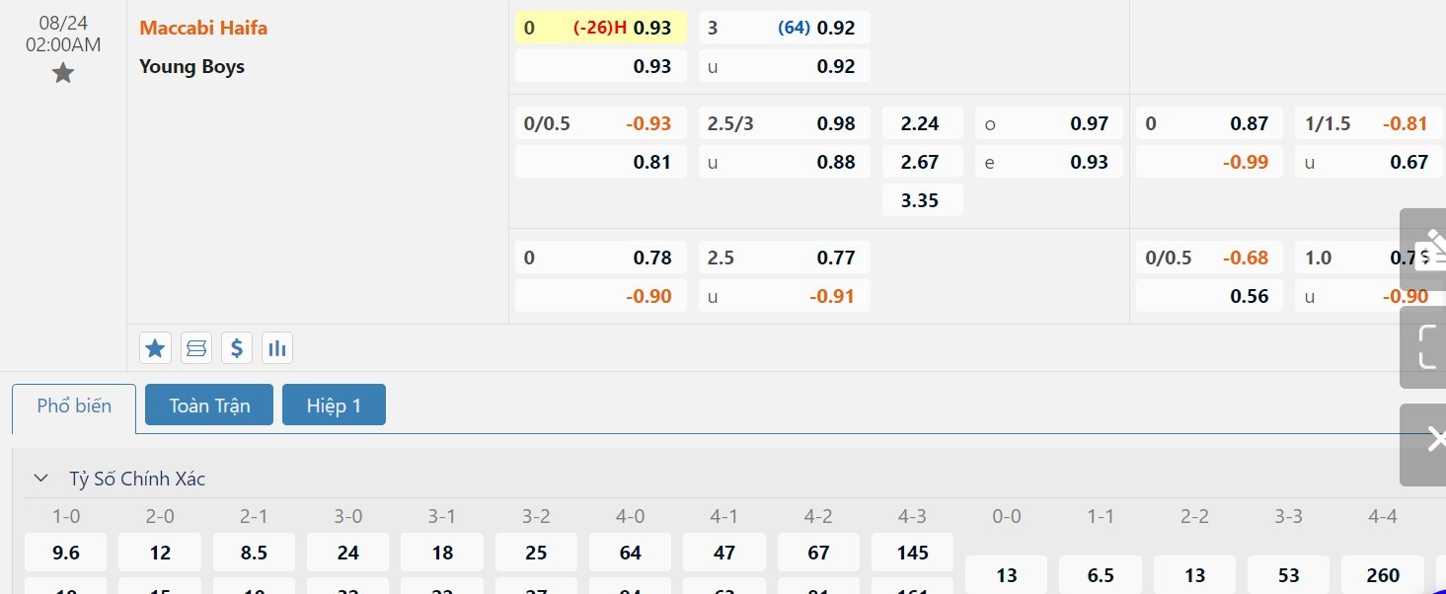Collapse the Tỷ Số Chính Xác section

tap(41, 479)
